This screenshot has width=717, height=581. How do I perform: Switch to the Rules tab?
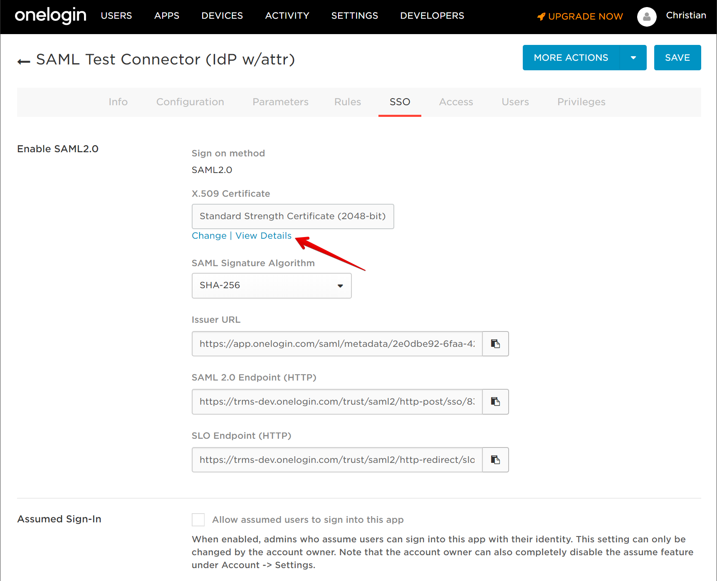pos(348,102)
